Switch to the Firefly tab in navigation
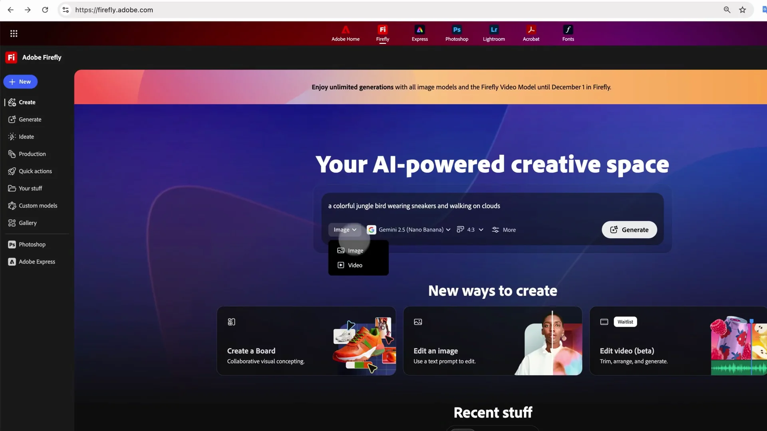 (x=382, y=34)
